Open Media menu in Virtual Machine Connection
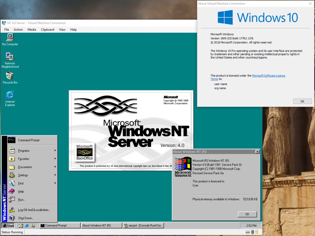The height and width of the screenshot is (236, 315). [x=32, y=29]
